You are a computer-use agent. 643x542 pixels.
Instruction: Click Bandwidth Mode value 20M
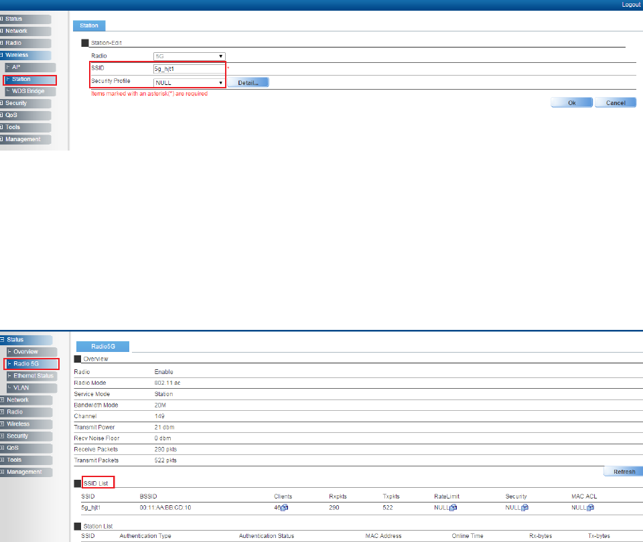coord(160,405)
